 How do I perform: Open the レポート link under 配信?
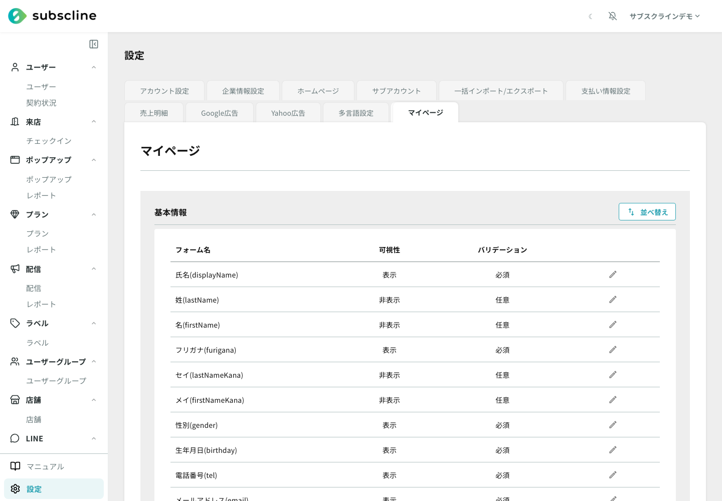click(x=41, y=304)
